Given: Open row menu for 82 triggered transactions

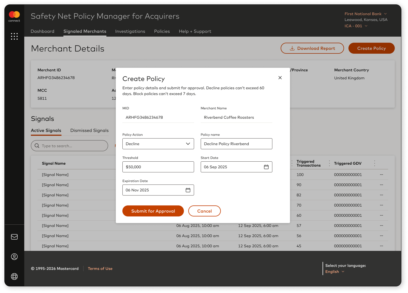Looking at the screenshot, I should coord(382,195).
